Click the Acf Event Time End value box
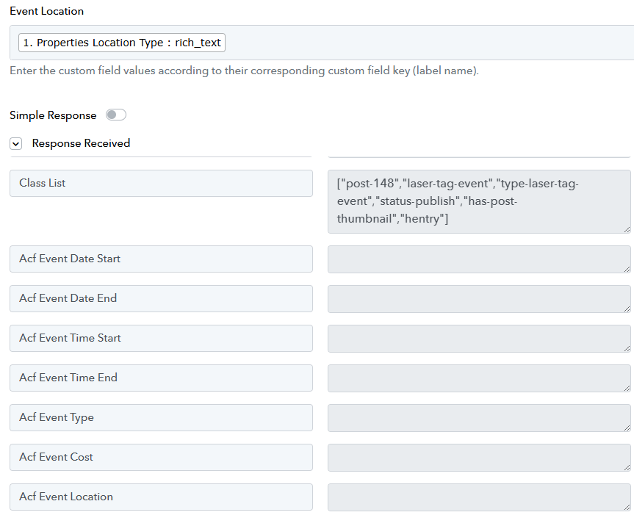634x515 pixels. (479, 378)
